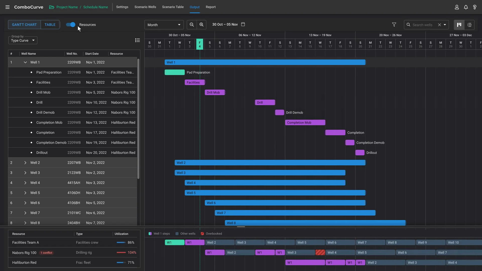Click the Completion Mob Gantt bar
Image resolution: width=482 pixels, height=271 pixels.
pyautogui.click(x=305, y=122)
